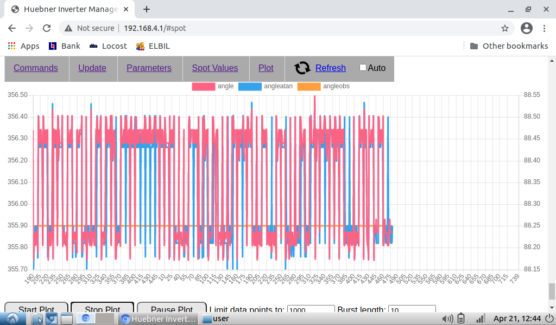Open the battery indicator in system tray
This screenshot has width=556, height=325.
tap(462, 318)
